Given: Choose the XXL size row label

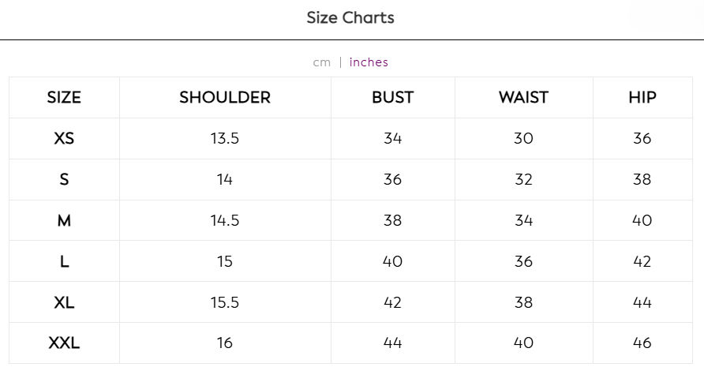Looking at the screenshot, I should (x=64, y=343).
